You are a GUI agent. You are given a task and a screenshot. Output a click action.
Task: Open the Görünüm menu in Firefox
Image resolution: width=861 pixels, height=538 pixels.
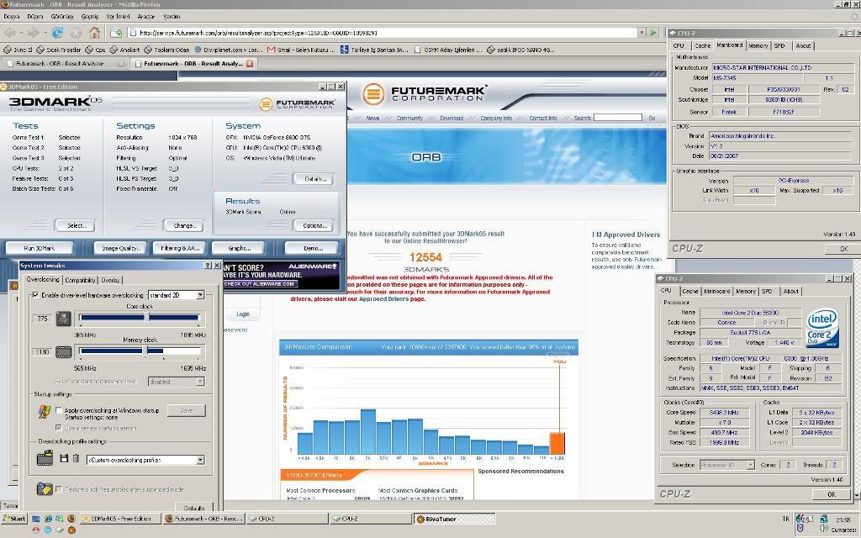pyautogui.click(x=62, y=17)
